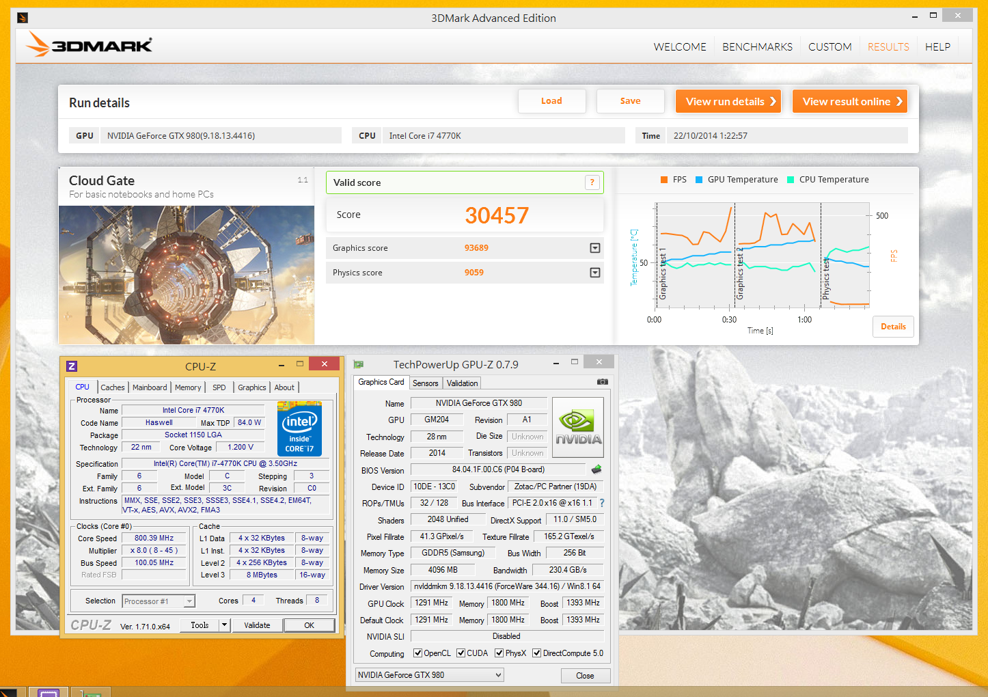Image resolution: width=988 pixels, height=697 pixels.
Task: Select the CPU tab in CPU-Z
Action: (x=83, y=387)
